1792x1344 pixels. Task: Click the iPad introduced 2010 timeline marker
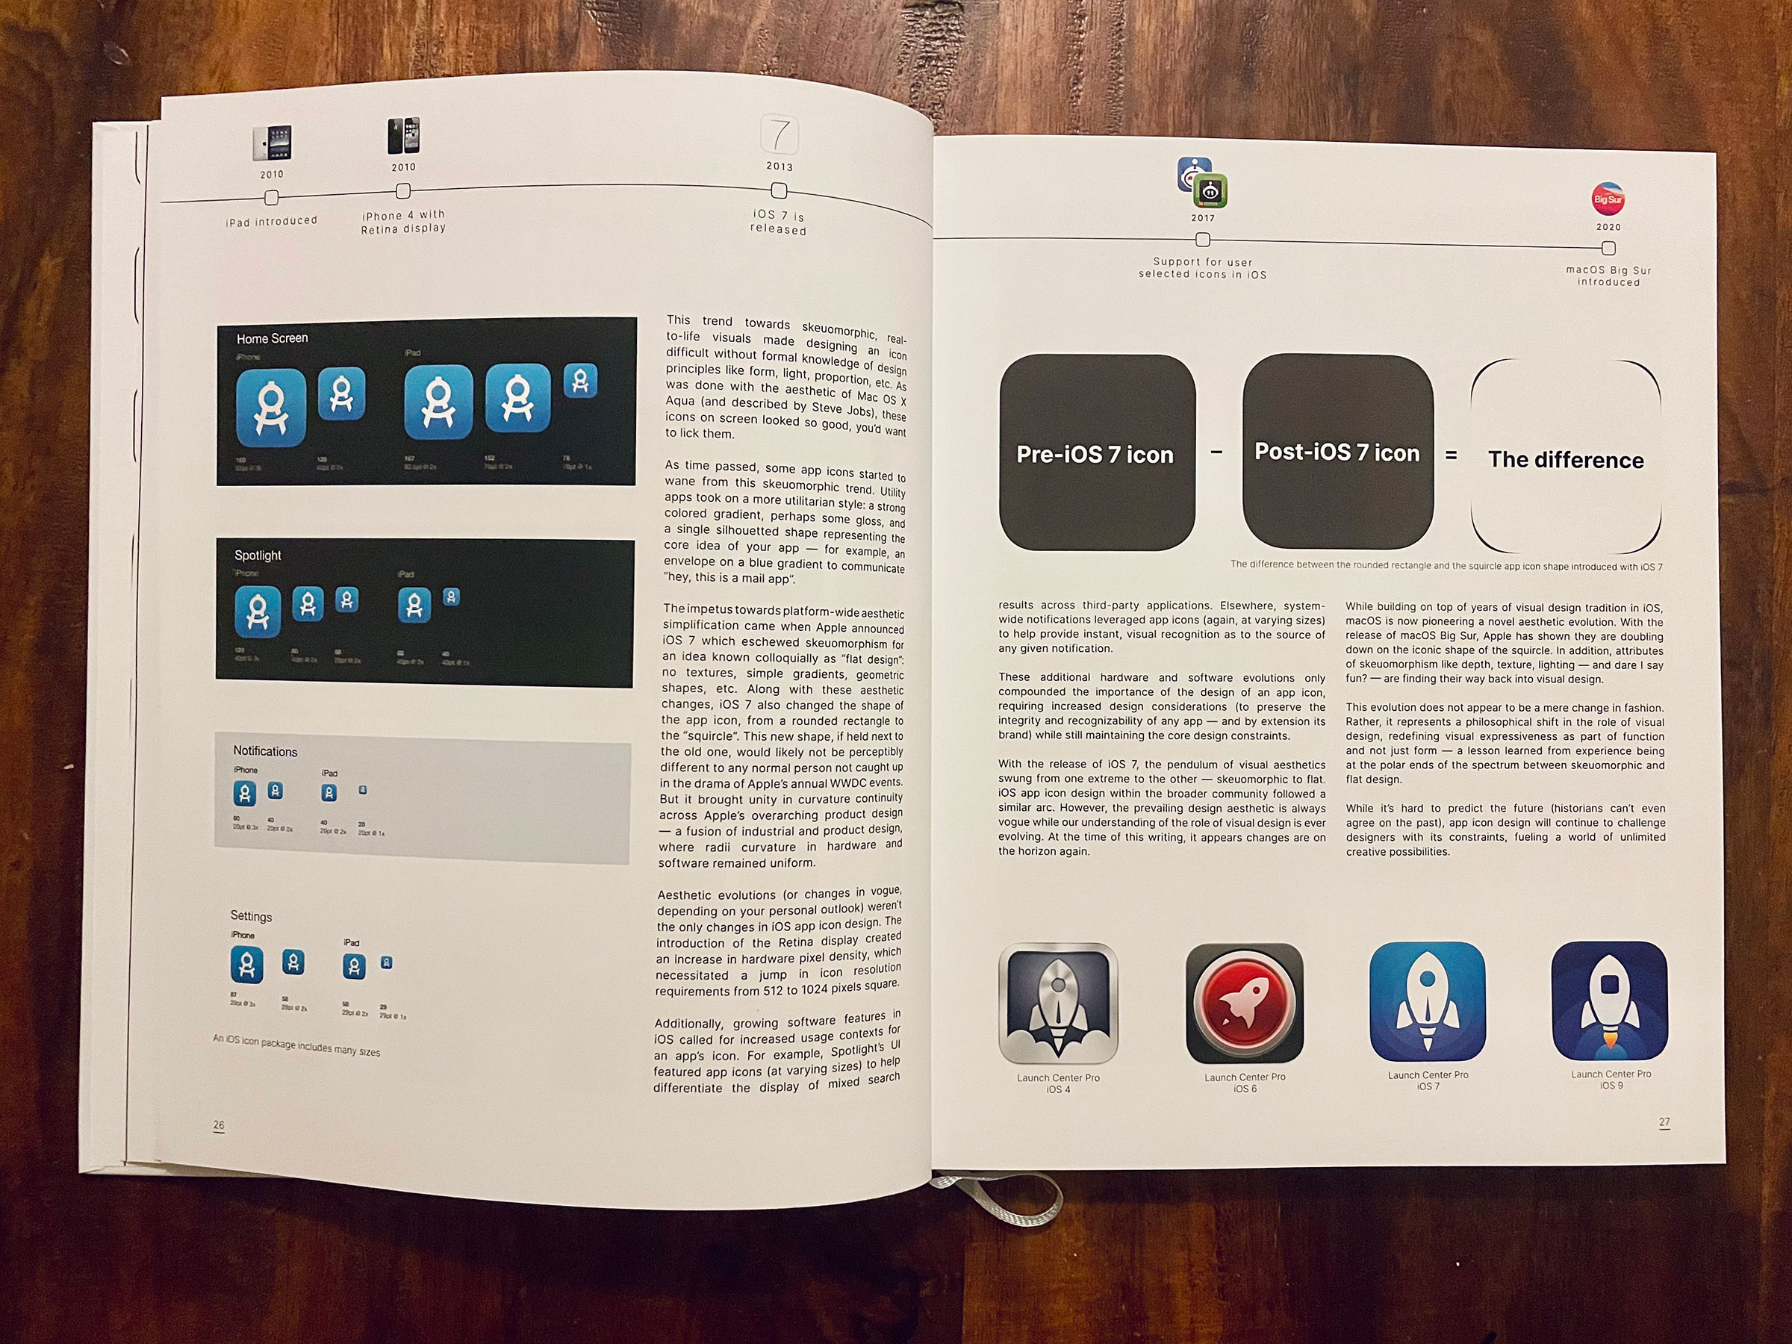(270, 198)
